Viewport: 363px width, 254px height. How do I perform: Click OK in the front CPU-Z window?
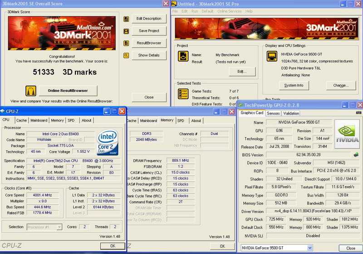113,246
